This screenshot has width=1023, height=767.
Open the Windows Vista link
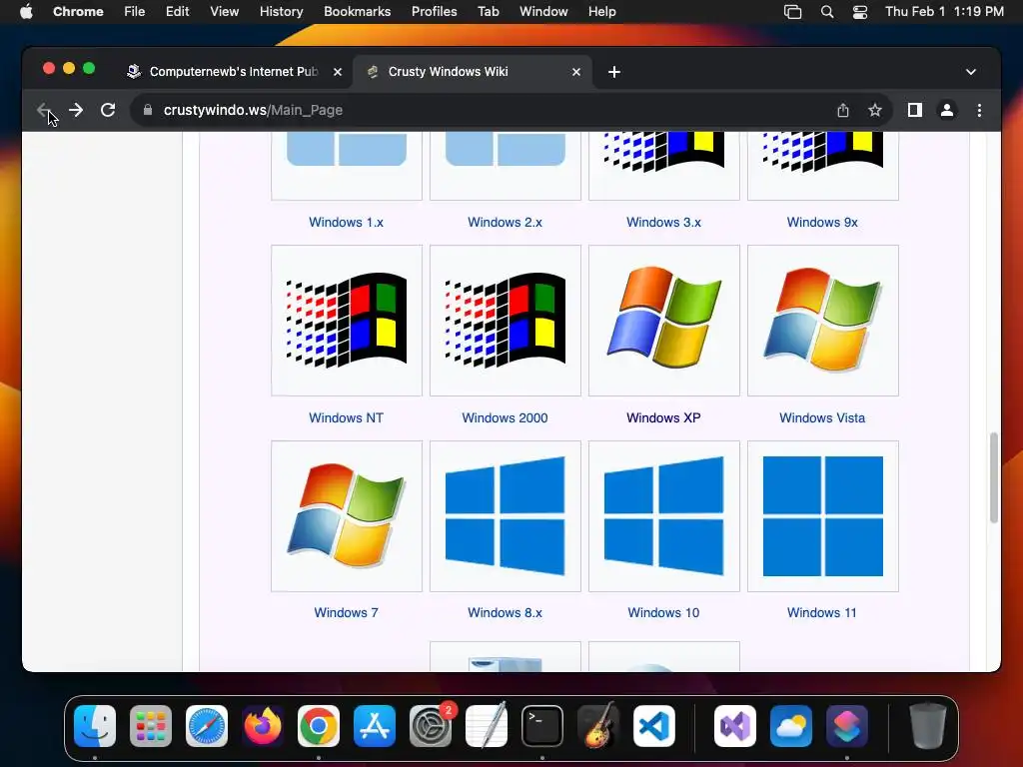pyautogui.click(x=822, y=418)
